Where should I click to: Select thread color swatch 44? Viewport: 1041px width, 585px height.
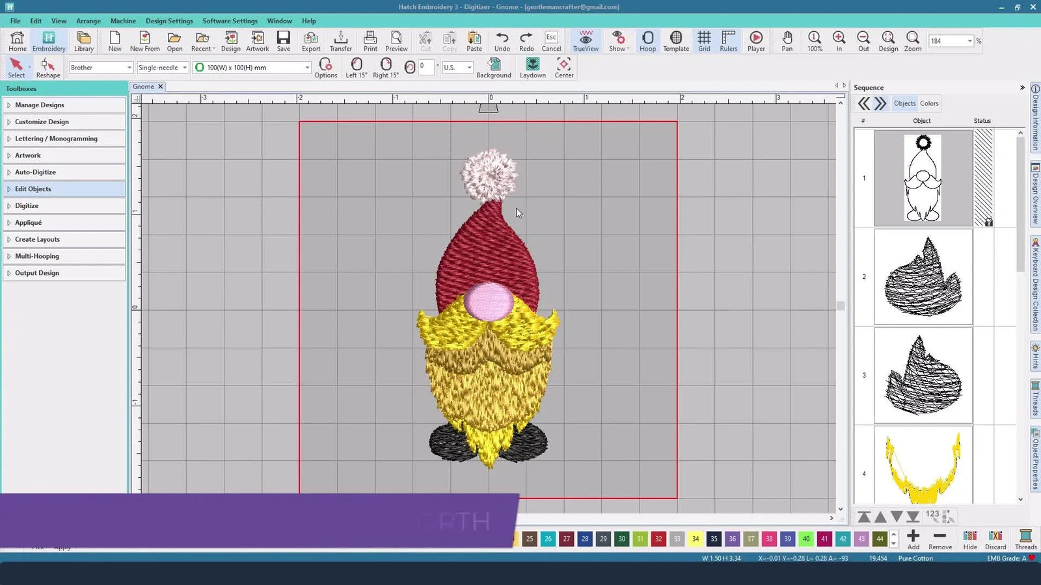click(x=880, y=539)
